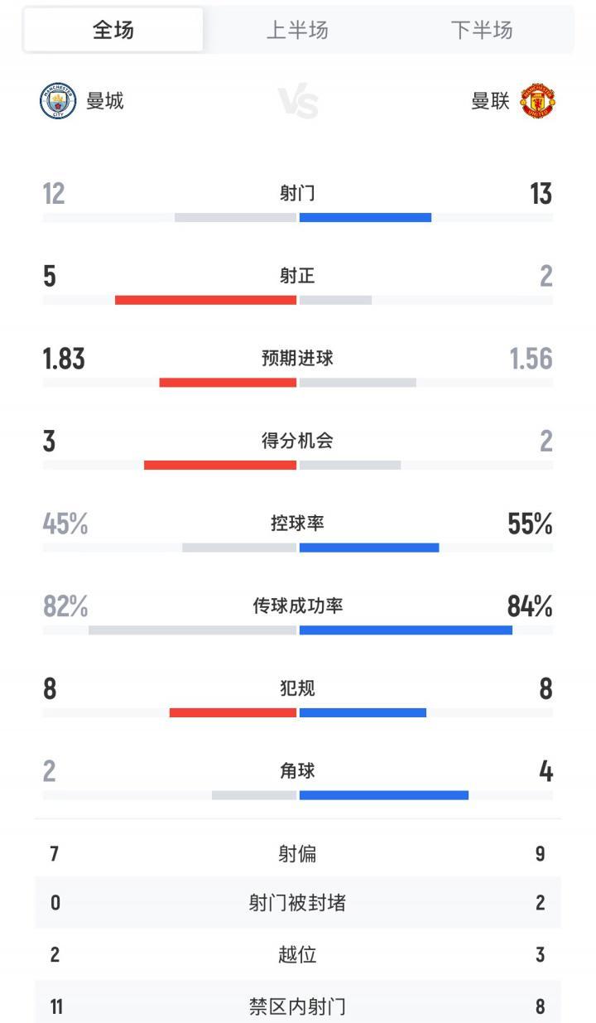This screenshot has height=1023, width=596.
Task: Select the 射门被封堵 blocked shots row
Action: tap(297, 903)
